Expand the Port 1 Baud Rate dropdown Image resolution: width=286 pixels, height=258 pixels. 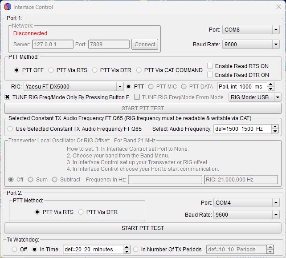(276, 44)
